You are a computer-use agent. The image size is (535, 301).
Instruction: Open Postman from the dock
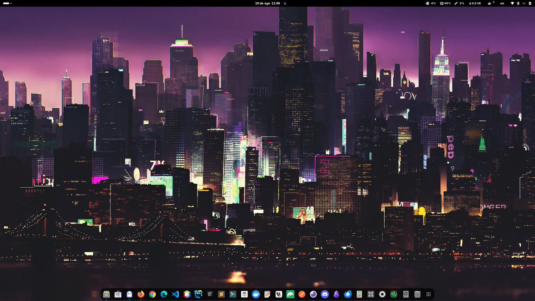point(302,294)
